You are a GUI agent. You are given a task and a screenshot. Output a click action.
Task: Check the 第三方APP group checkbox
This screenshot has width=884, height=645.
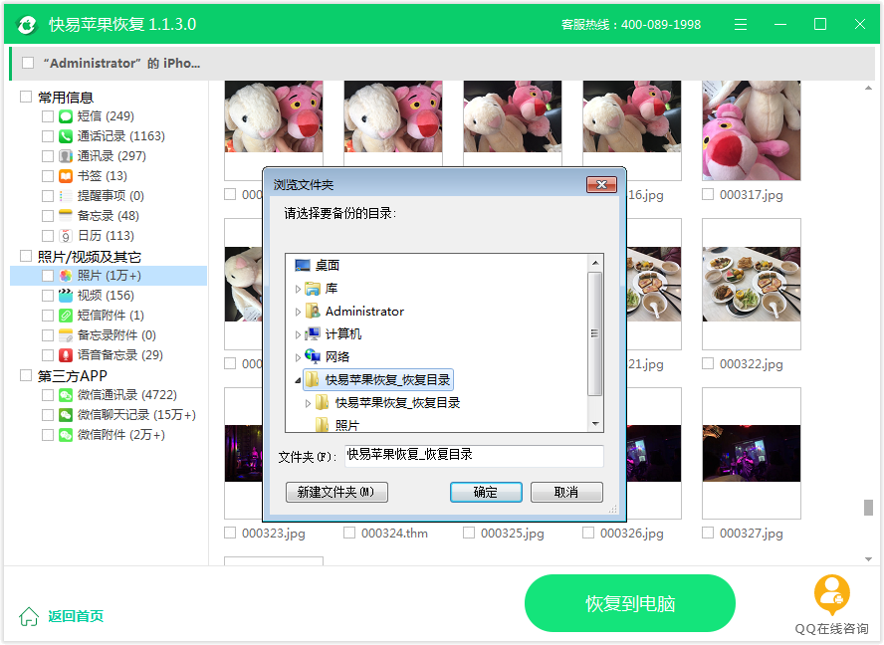coord(25,375)
